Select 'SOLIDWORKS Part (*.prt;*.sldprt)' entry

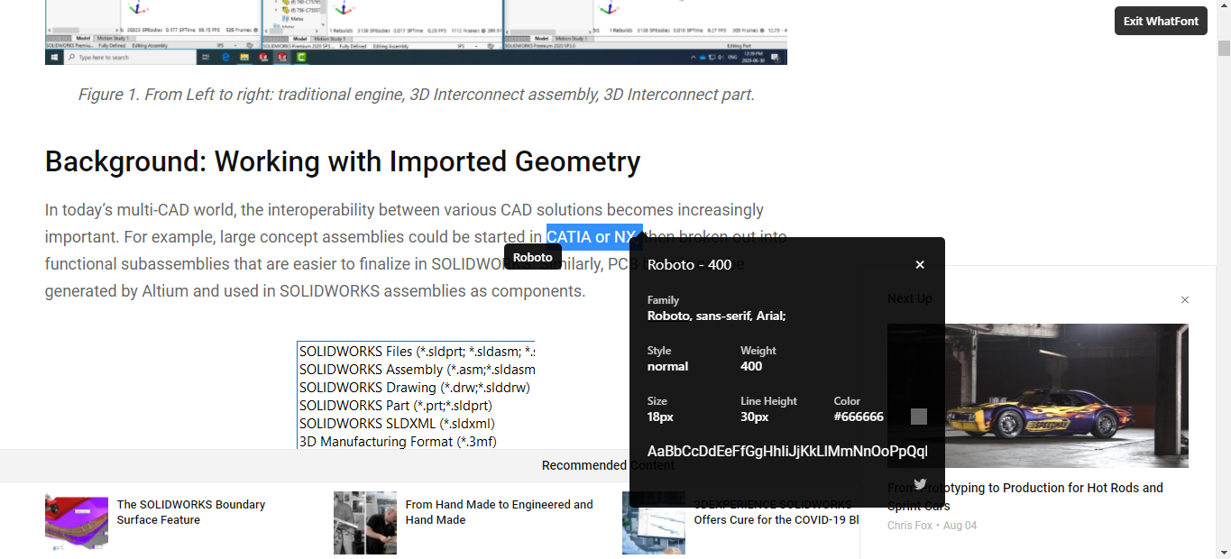(396, 406)
